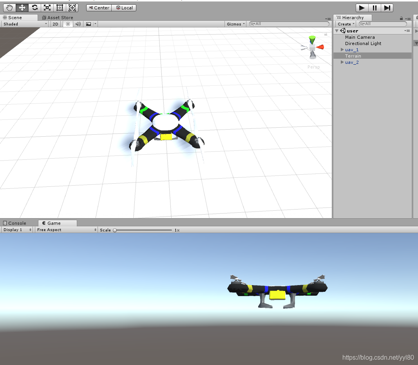Toggle Local handle rotation button

point(124,8)
